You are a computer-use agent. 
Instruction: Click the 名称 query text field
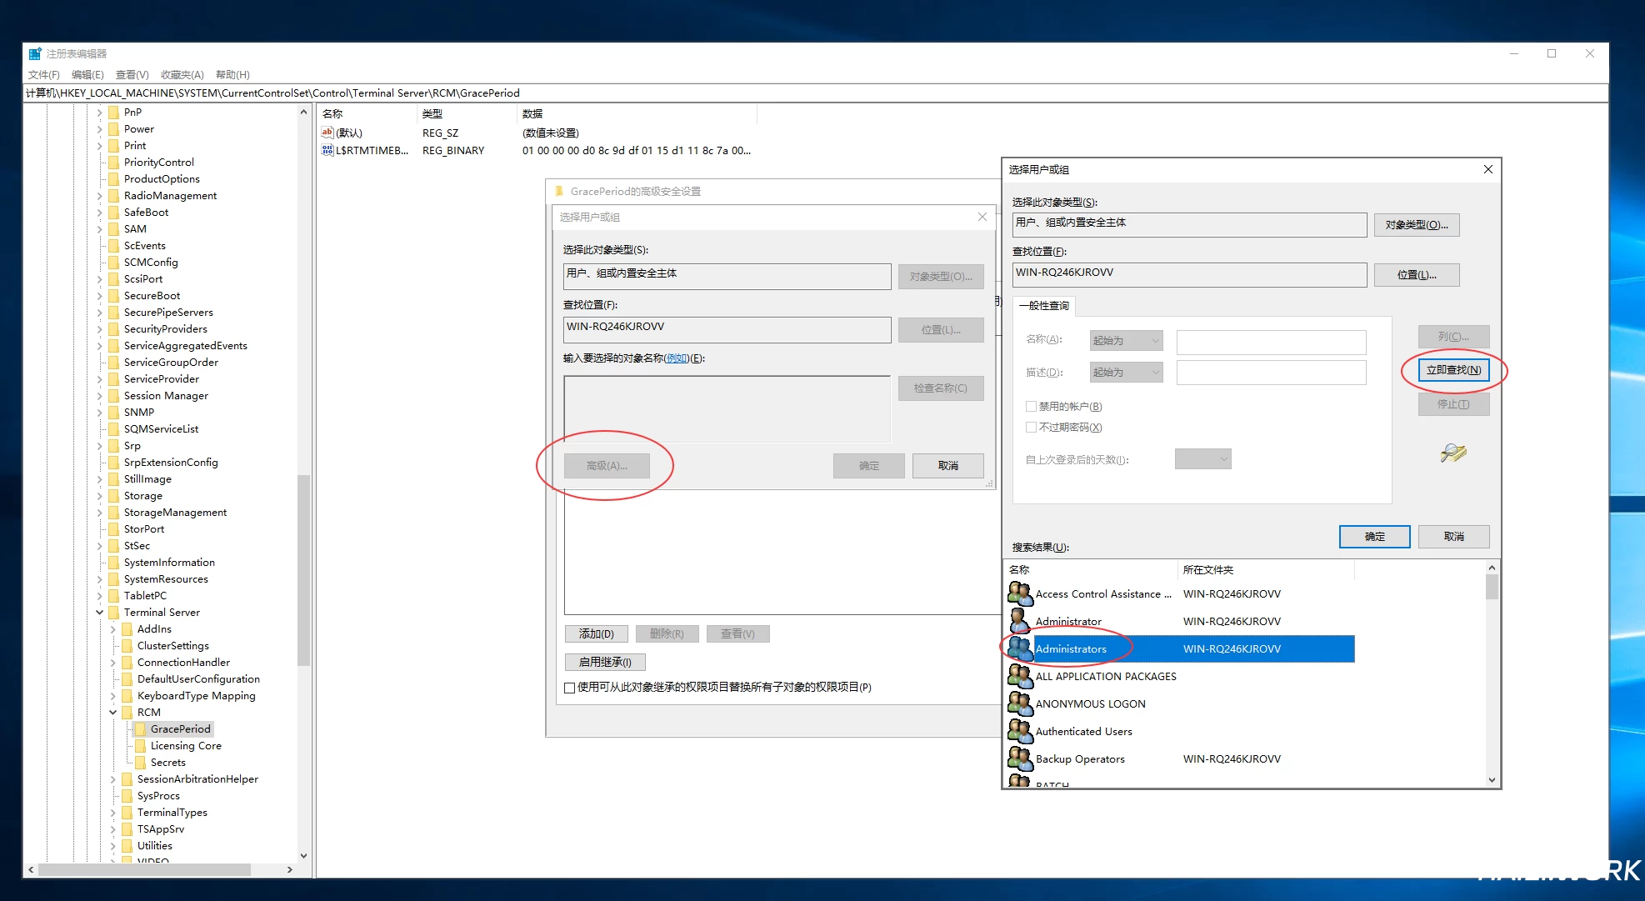click(x=1271, y=341)
